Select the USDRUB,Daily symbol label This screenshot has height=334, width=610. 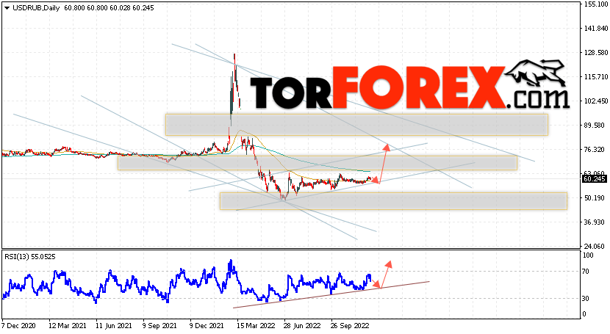tap(36, 8)
